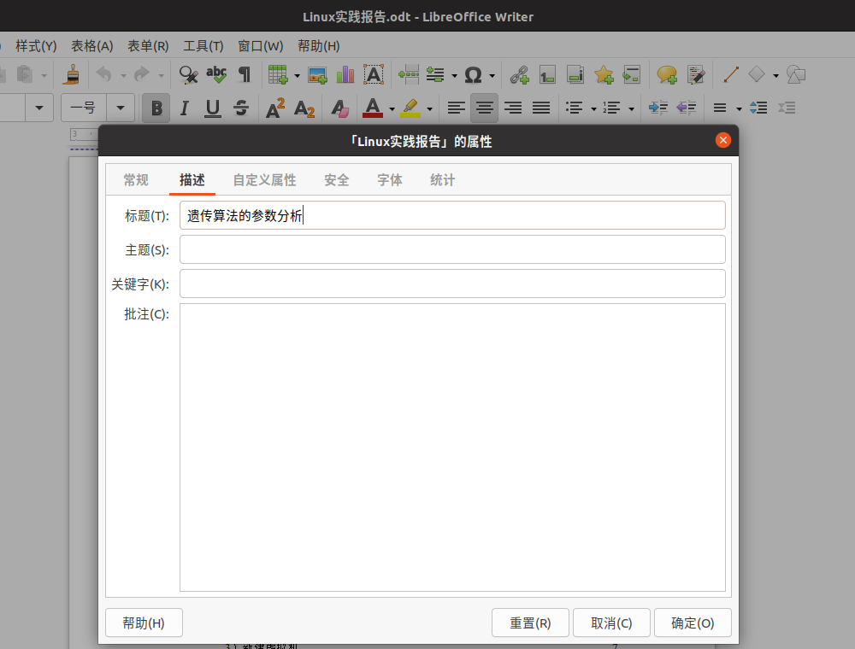This screenshot has width=855, height=649.
Task: Click into the 主题(S) input field
Action: 452,249
